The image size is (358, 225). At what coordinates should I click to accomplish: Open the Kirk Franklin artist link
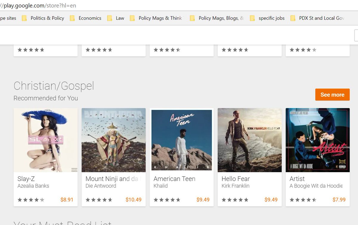(x=235, y=186)
